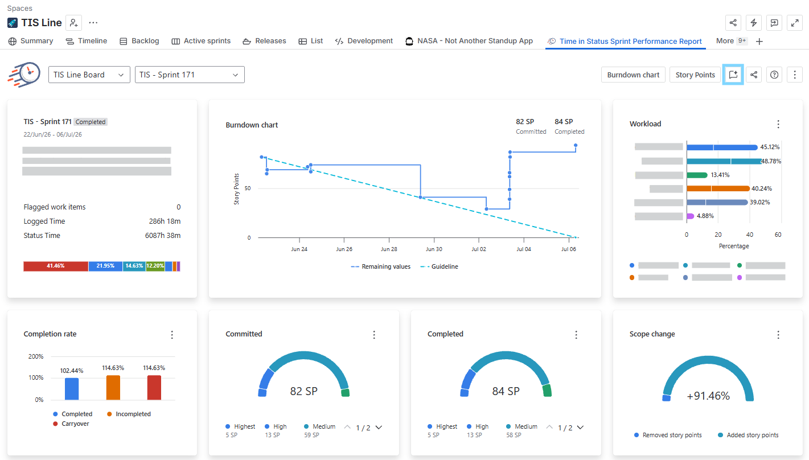Click the feedback icon with sparkle
This screenshot has height=460, width=809.
point(733,75)
